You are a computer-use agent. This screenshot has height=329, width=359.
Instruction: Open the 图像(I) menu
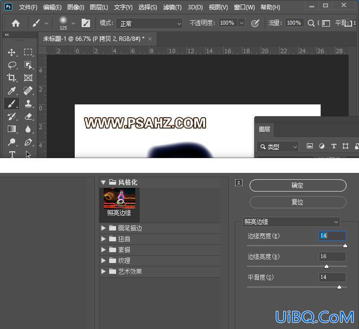[x=76, y=7]
